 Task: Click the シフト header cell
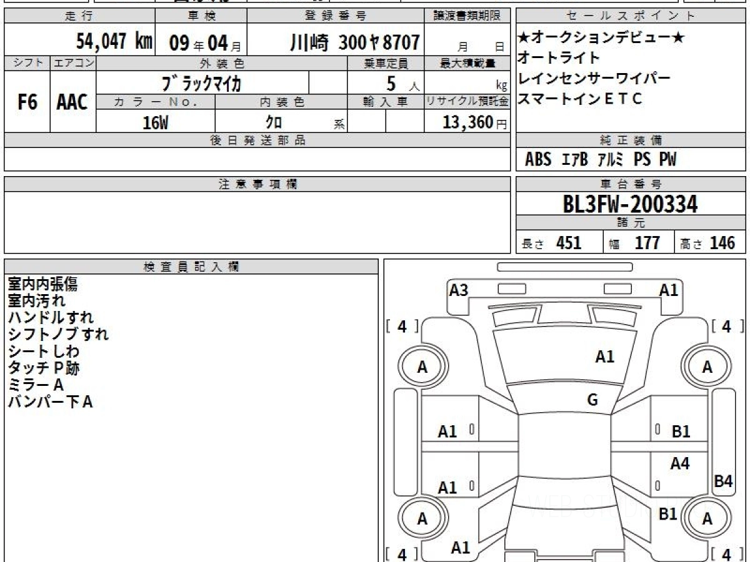[x=27, y=63]
